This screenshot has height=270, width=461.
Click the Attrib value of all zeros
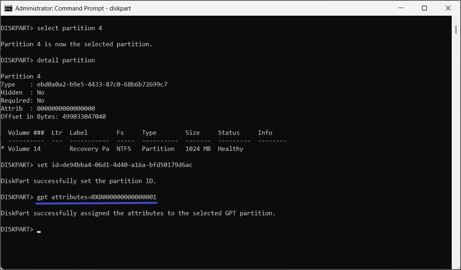click(66, 109)
